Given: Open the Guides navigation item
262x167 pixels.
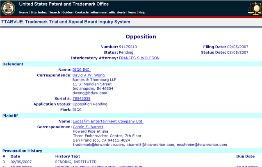Looking at the screenshot, I should click(x=68, y=12).
